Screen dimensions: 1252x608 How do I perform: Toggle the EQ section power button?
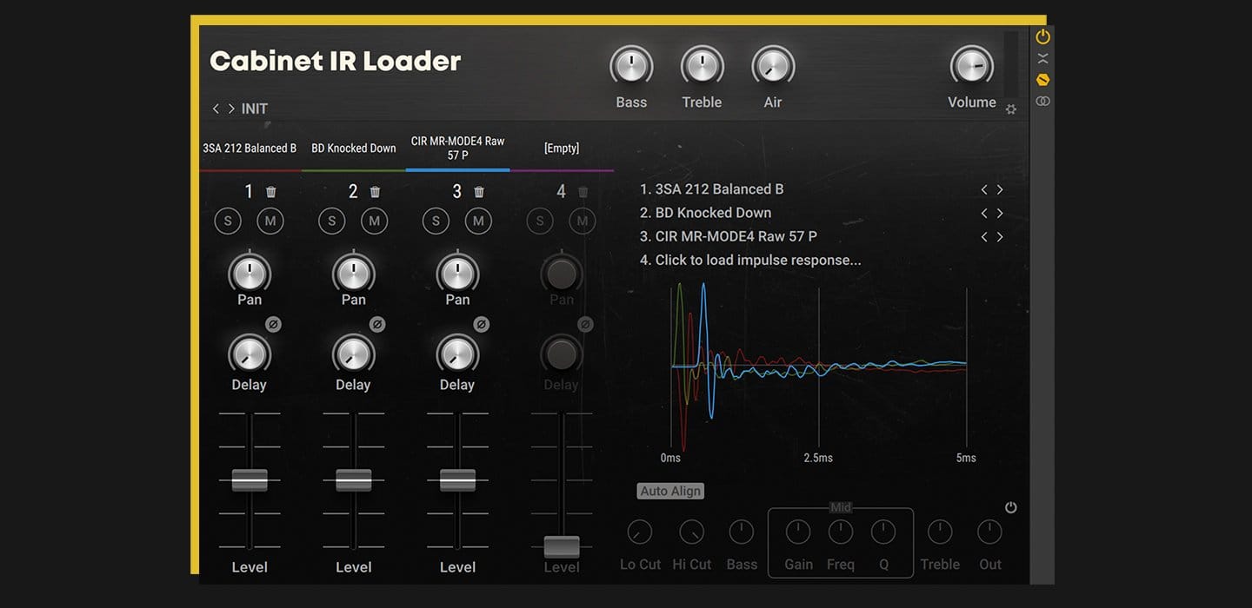click(x=1010, y=507)
